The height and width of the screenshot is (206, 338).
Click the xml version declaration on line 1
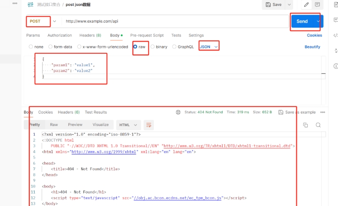[x=91, y=135]
